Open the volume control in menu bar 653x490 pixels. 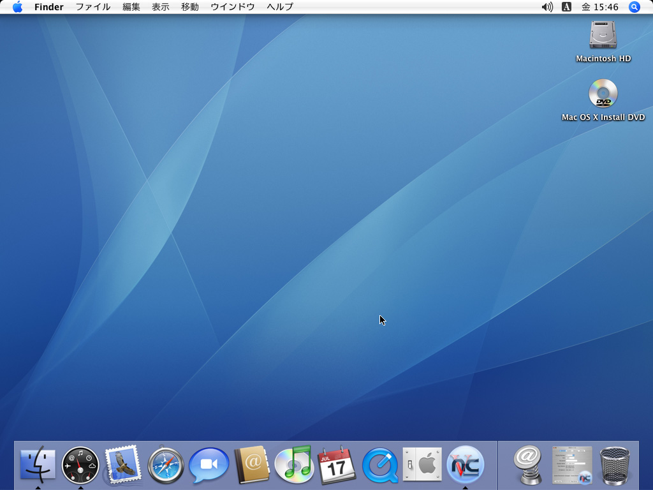click(547, 7)
